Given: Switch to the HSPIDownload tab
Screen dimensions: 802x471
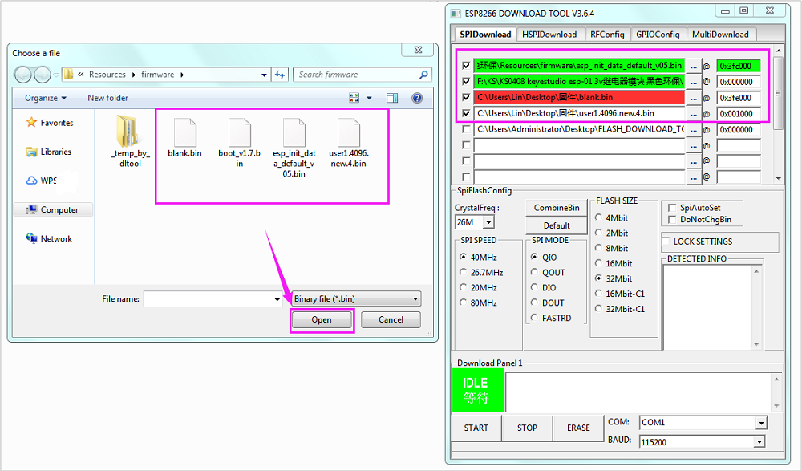Looking at the screenshot, I should [549, 35].
